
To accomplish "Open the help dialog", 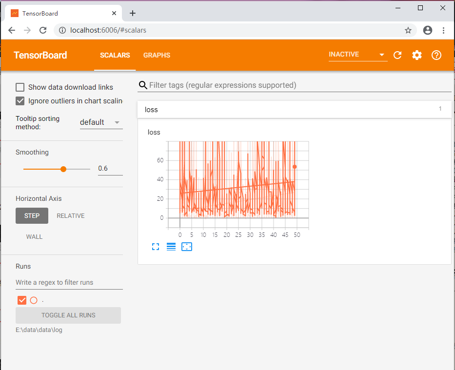I will click(436, 55).
